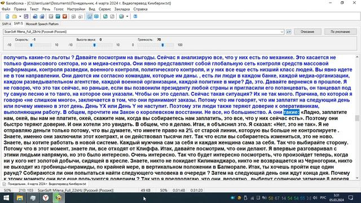Click the teal book toolbar icon

pos(105,16)
